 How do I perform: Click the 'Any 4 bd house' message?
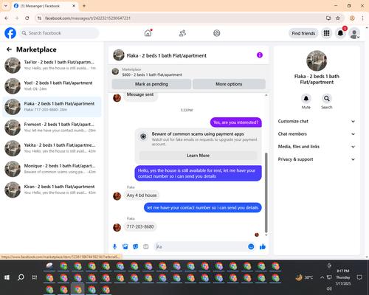tap(142, 195)
